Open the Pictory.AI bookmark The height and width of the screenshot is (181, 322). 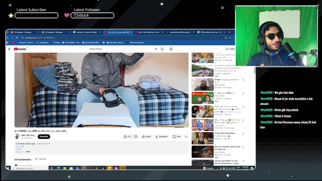[25, 42]
